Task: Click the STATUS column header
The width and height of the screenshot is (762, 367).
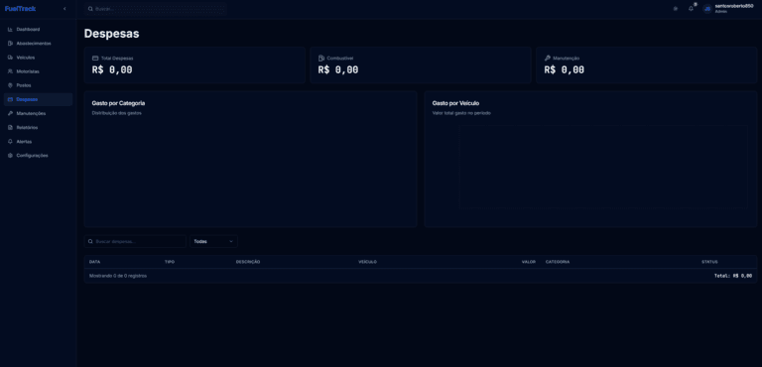Action: (x=709, y=262)
